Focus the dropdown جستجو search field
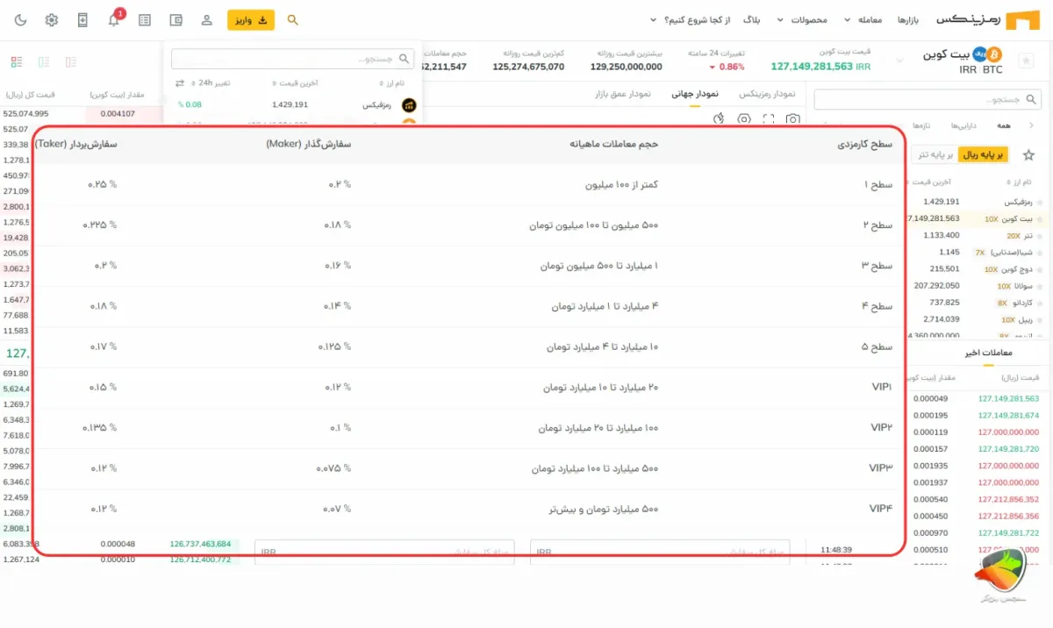Image resolution: width=1053 pixels, height=628 pixels. (x=292, y=59)
